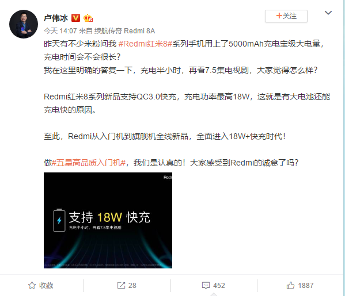Open the #五星高品质入门机# hashtag link
Screen dimensions: 345x296
coord(89,163)
